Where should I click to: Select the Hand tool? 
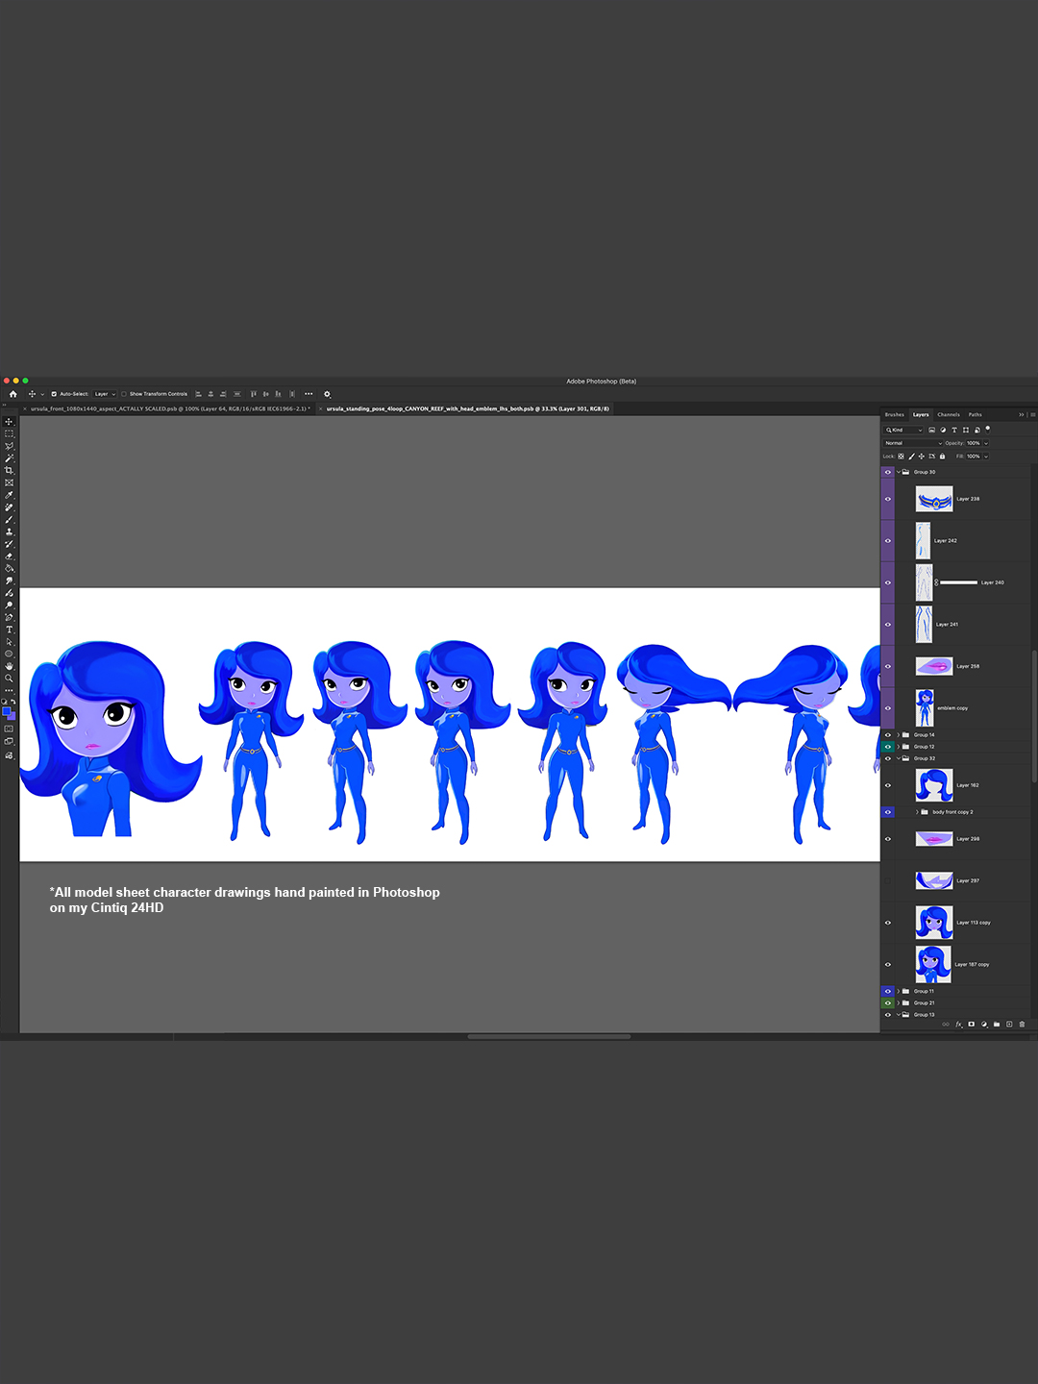(x=9, y=665)
